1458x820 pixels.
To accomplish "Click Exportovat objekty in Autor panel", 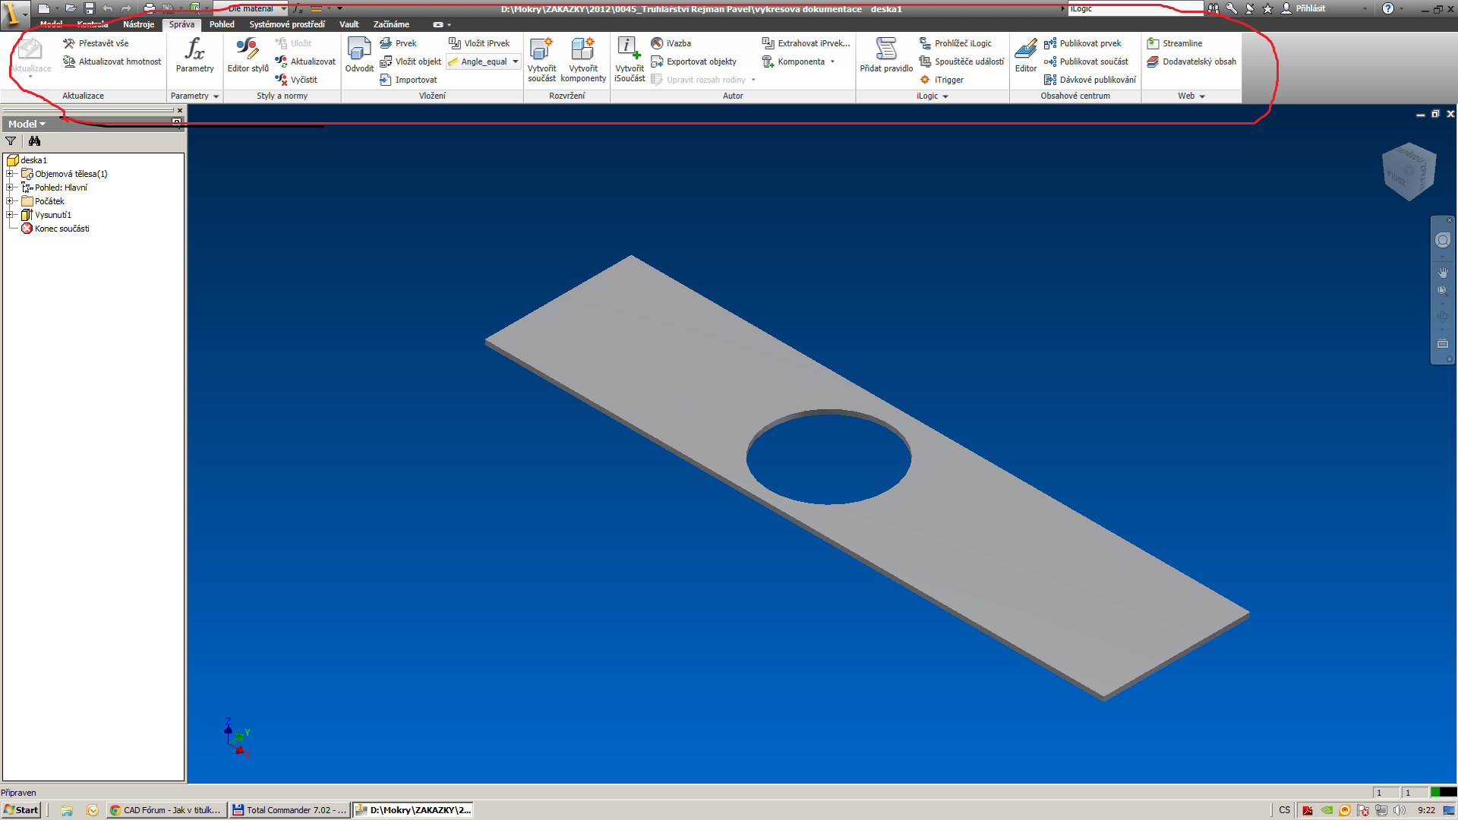I will (694, 61).
